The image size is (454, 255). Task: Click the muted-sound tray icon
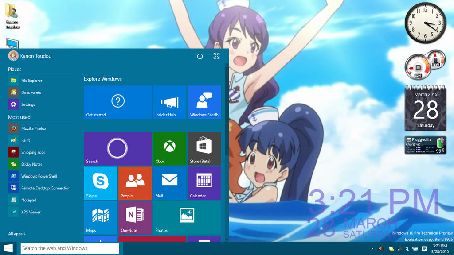point(407,249)
